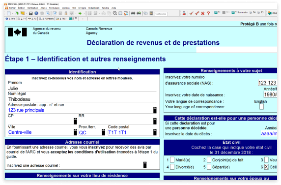Click the yellow folder open icon
Screen dimensions: 281x185
23,13
